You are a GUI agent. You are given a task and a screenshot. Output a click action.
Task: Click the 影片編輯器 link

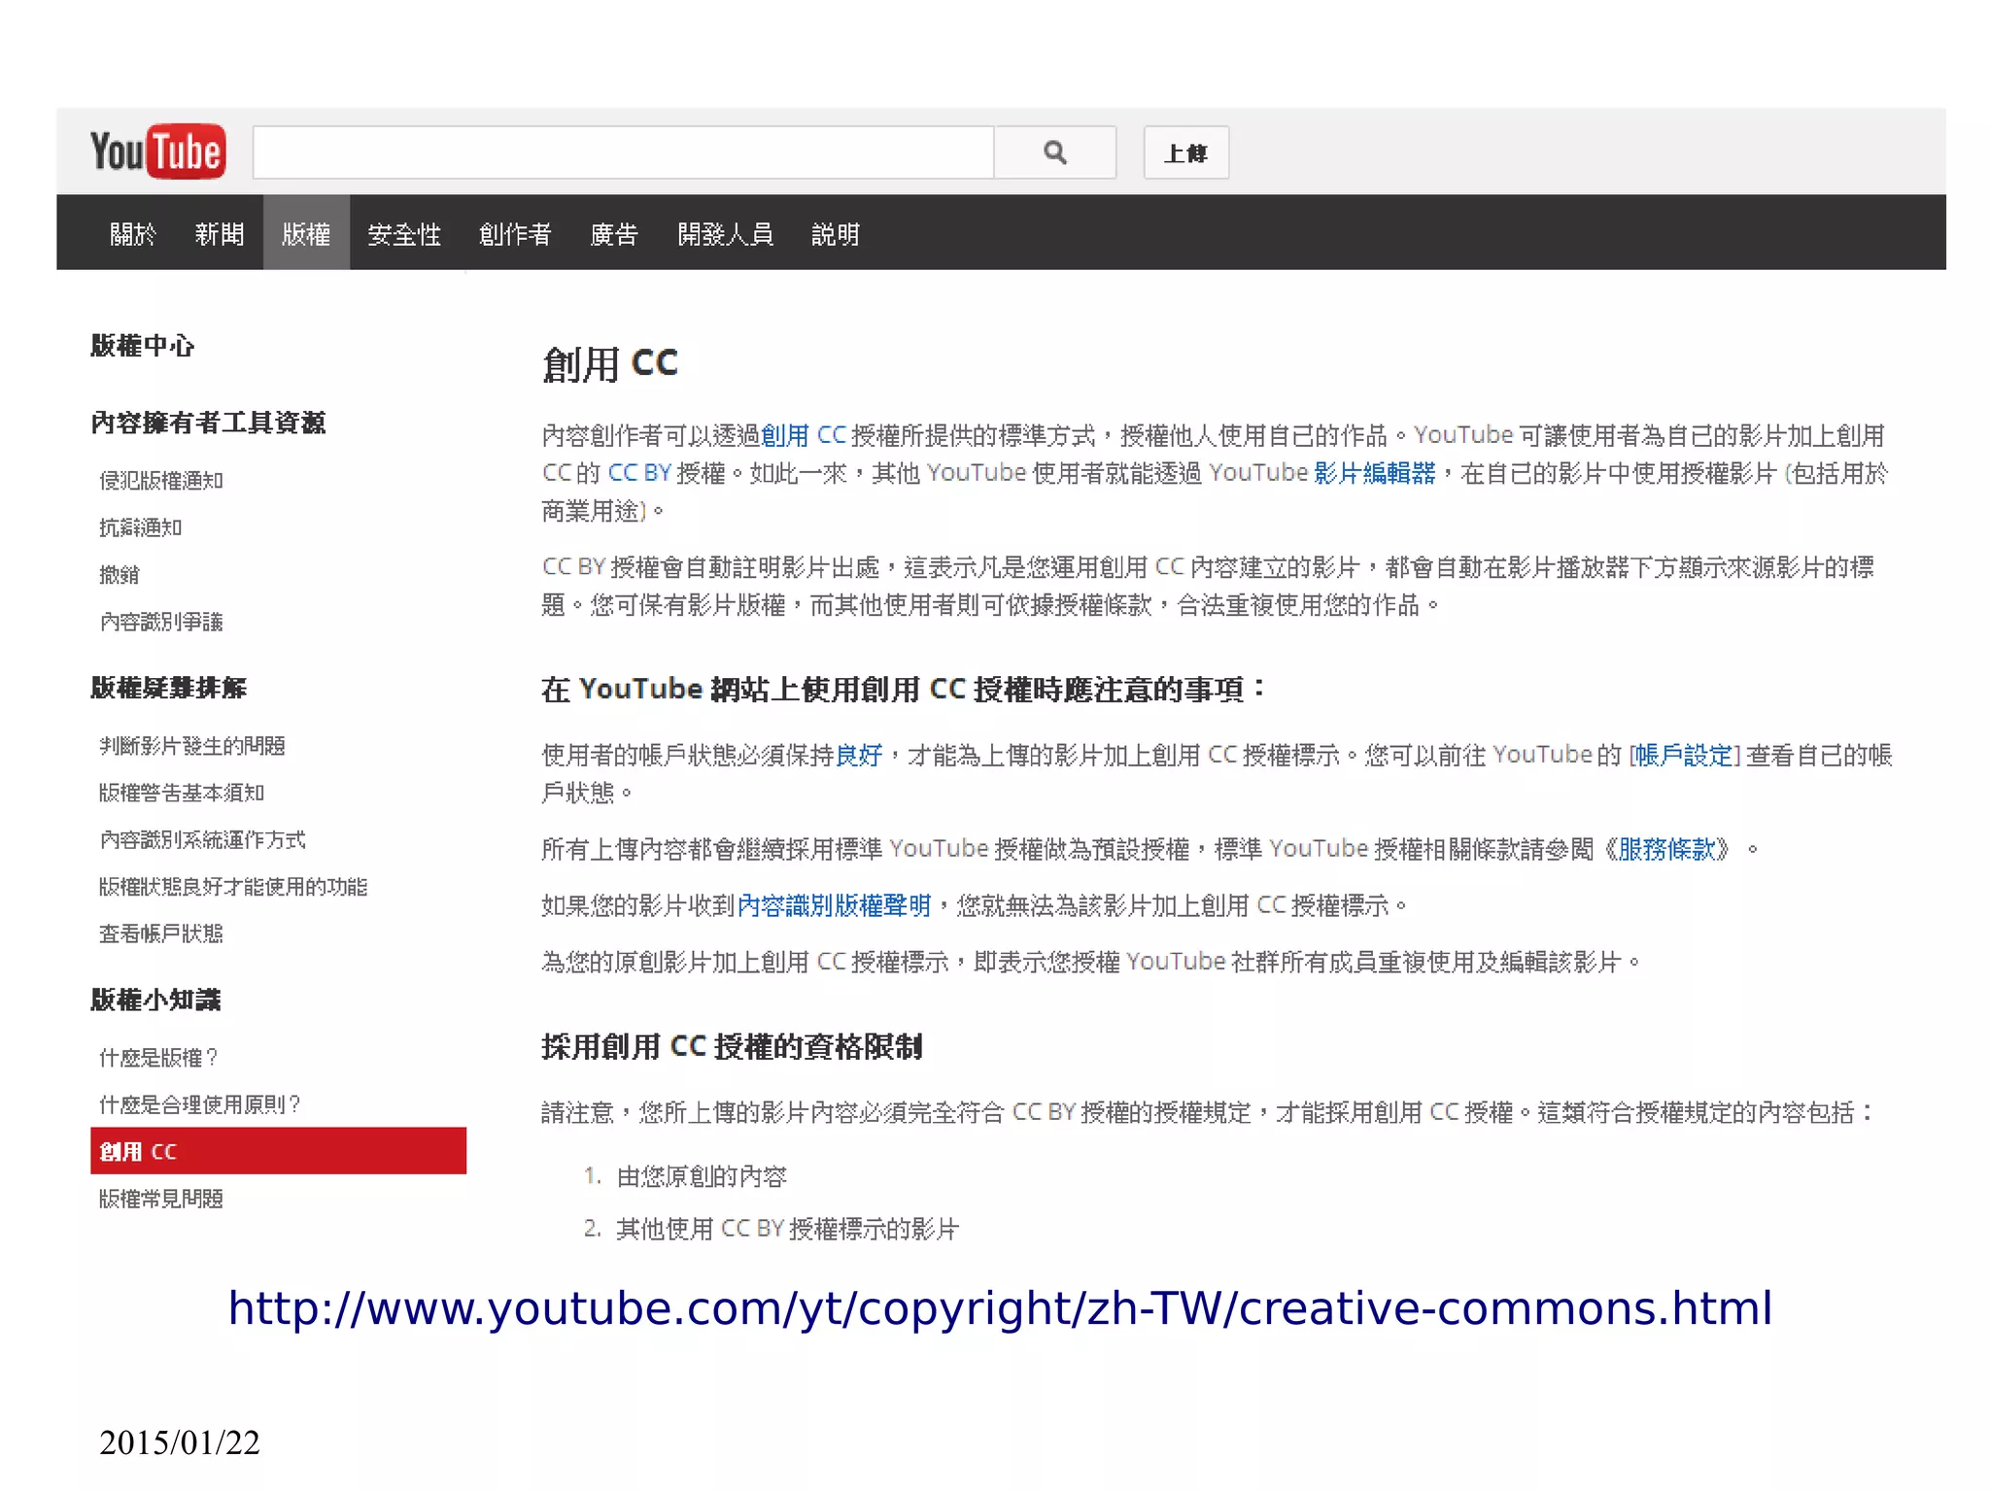(x=1374, y=472)
